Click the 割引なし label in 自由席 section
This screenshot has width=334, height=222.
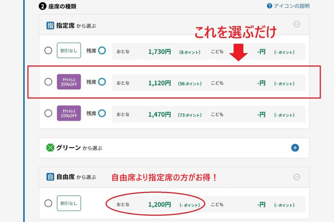69,203
